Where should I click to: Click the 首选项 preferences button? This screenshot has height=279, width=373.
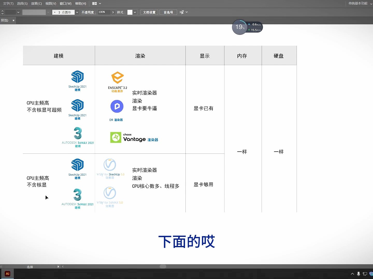coord(168,12)
